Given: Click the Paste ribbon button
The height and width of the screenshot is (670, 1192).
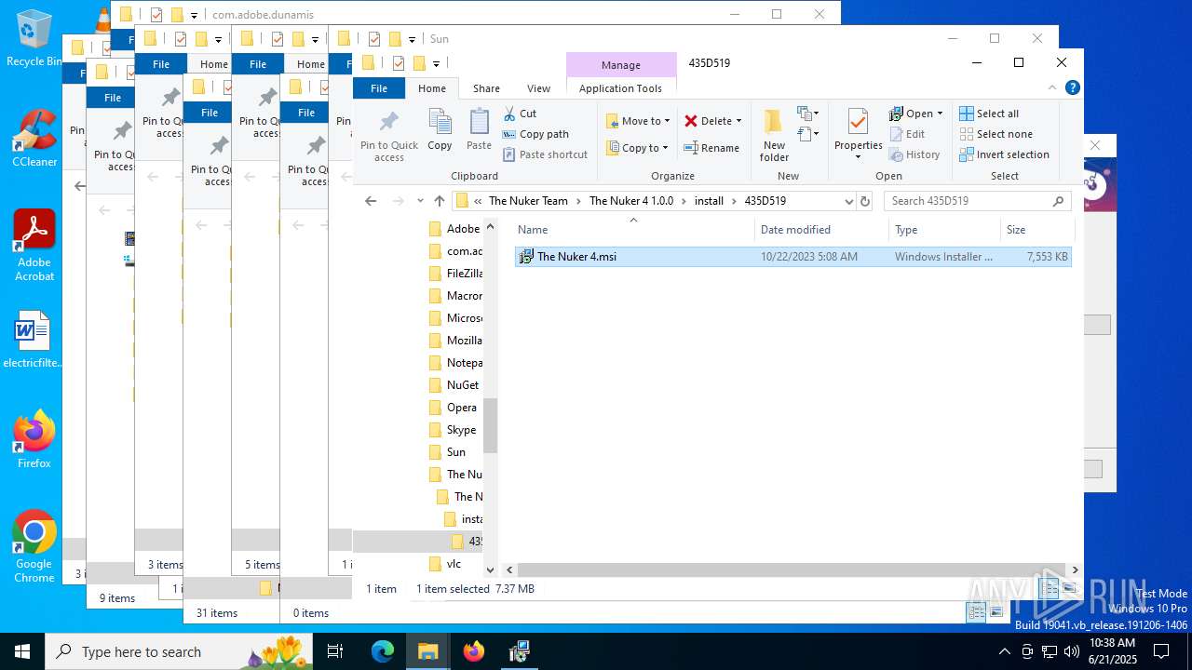Looking at the screenshot, I should point(479,129).
